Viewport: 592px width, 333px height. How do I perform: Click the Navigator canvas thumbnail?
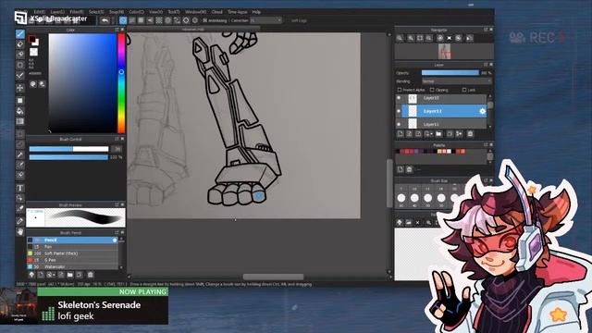[x=444, y=52]
